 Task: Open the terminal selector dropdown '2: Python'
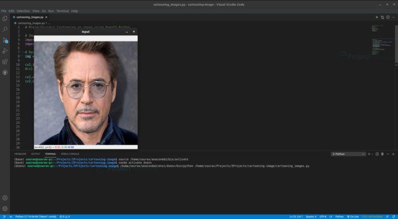pos(348,154)
